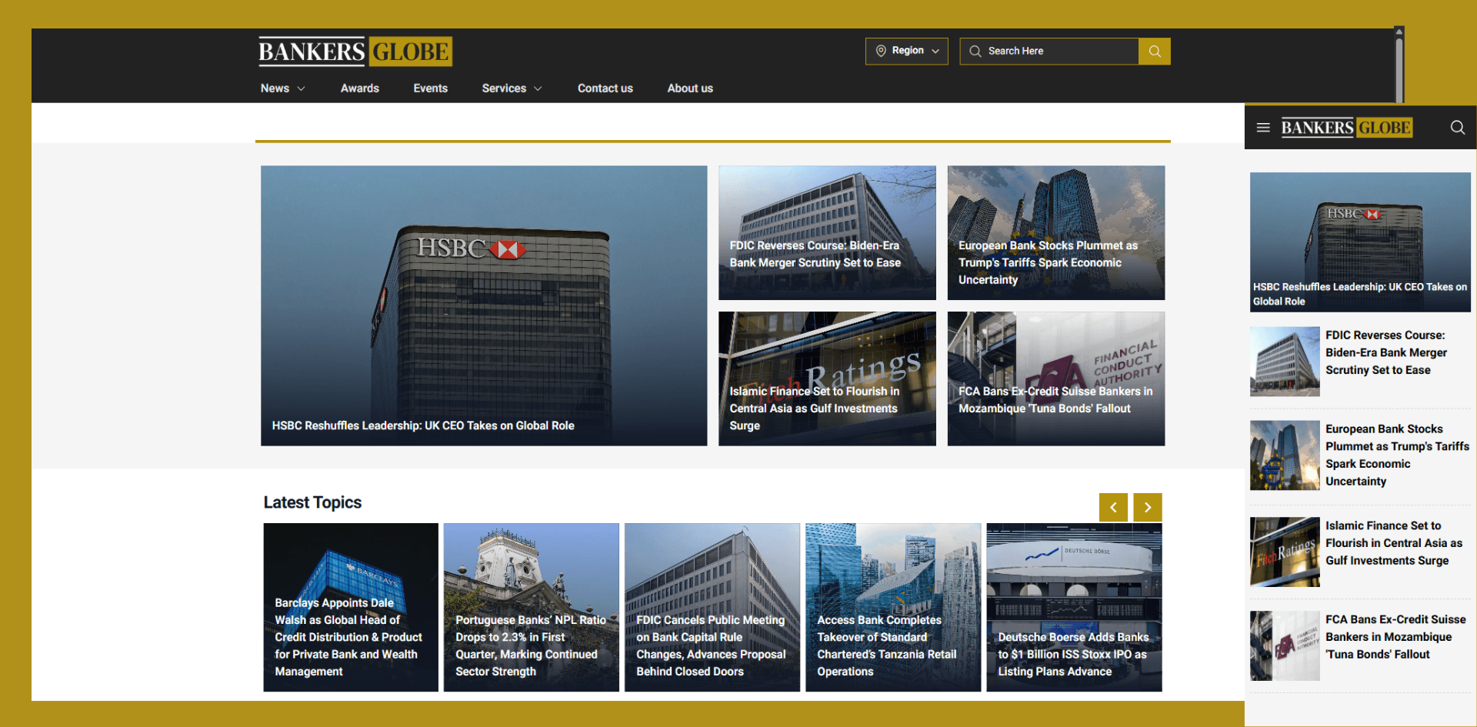Open FCA Bans Ex-Credit Suisse Bankers featured card
The image size is (1477, 727).
click(x=1056, y=379)
